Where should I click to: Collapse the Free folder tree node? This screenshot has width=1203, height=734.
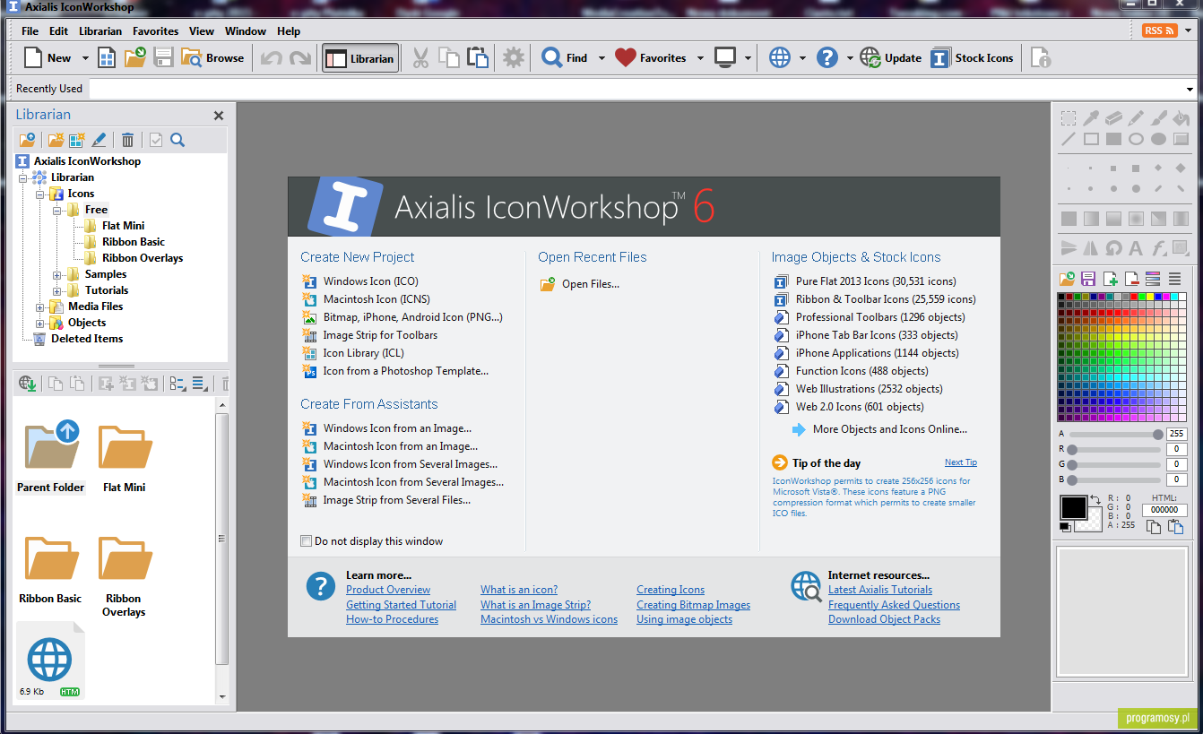57,210
